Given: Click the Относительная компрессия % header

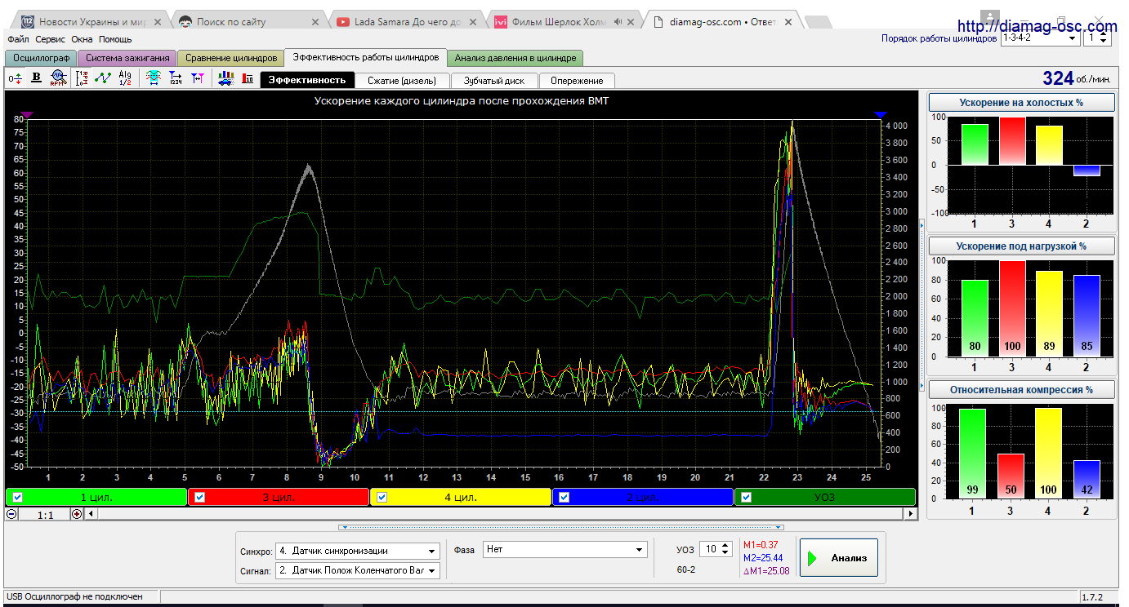Looking at the screenshot, I should click(x=1021, y=389).
